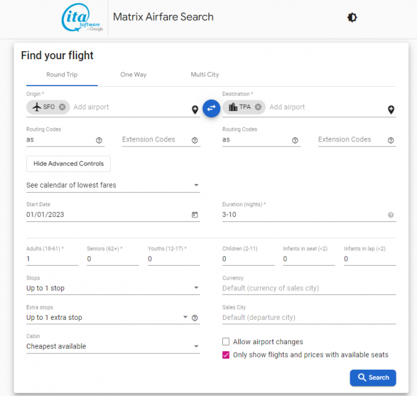Show help for origin Routing Codes
Viewport: 417px width, 396px height.
click(99, 140)
